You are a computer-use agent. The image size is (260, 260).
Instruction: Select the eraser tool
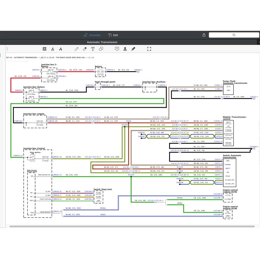point(85,49)
